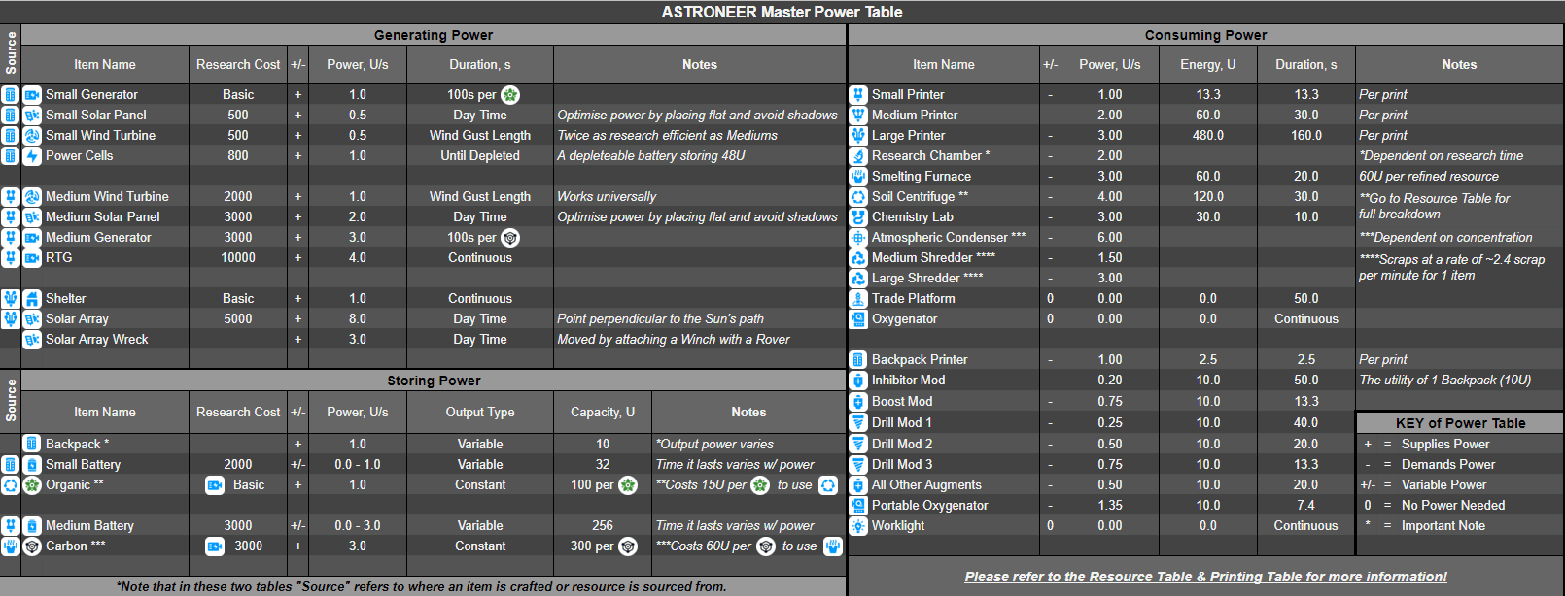This screenshot has width=1565, height=596.
Task: Select the Consuming Power section header
Action: 1205,35
